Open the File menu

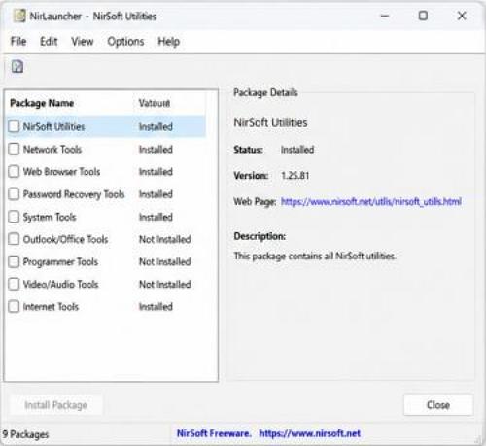(x=18, y=41)
